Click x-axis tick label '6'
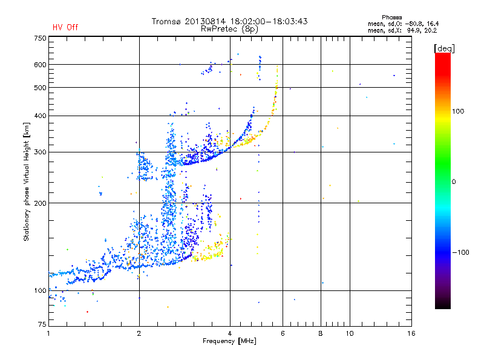The width and height of the screenshot is (484, 363). coord(283,333)
